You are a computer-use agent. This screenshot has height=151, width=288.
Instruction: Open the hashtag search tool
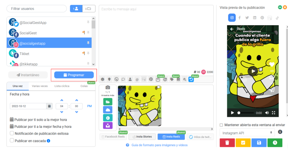pyautogui.click(x=184, y=79)
